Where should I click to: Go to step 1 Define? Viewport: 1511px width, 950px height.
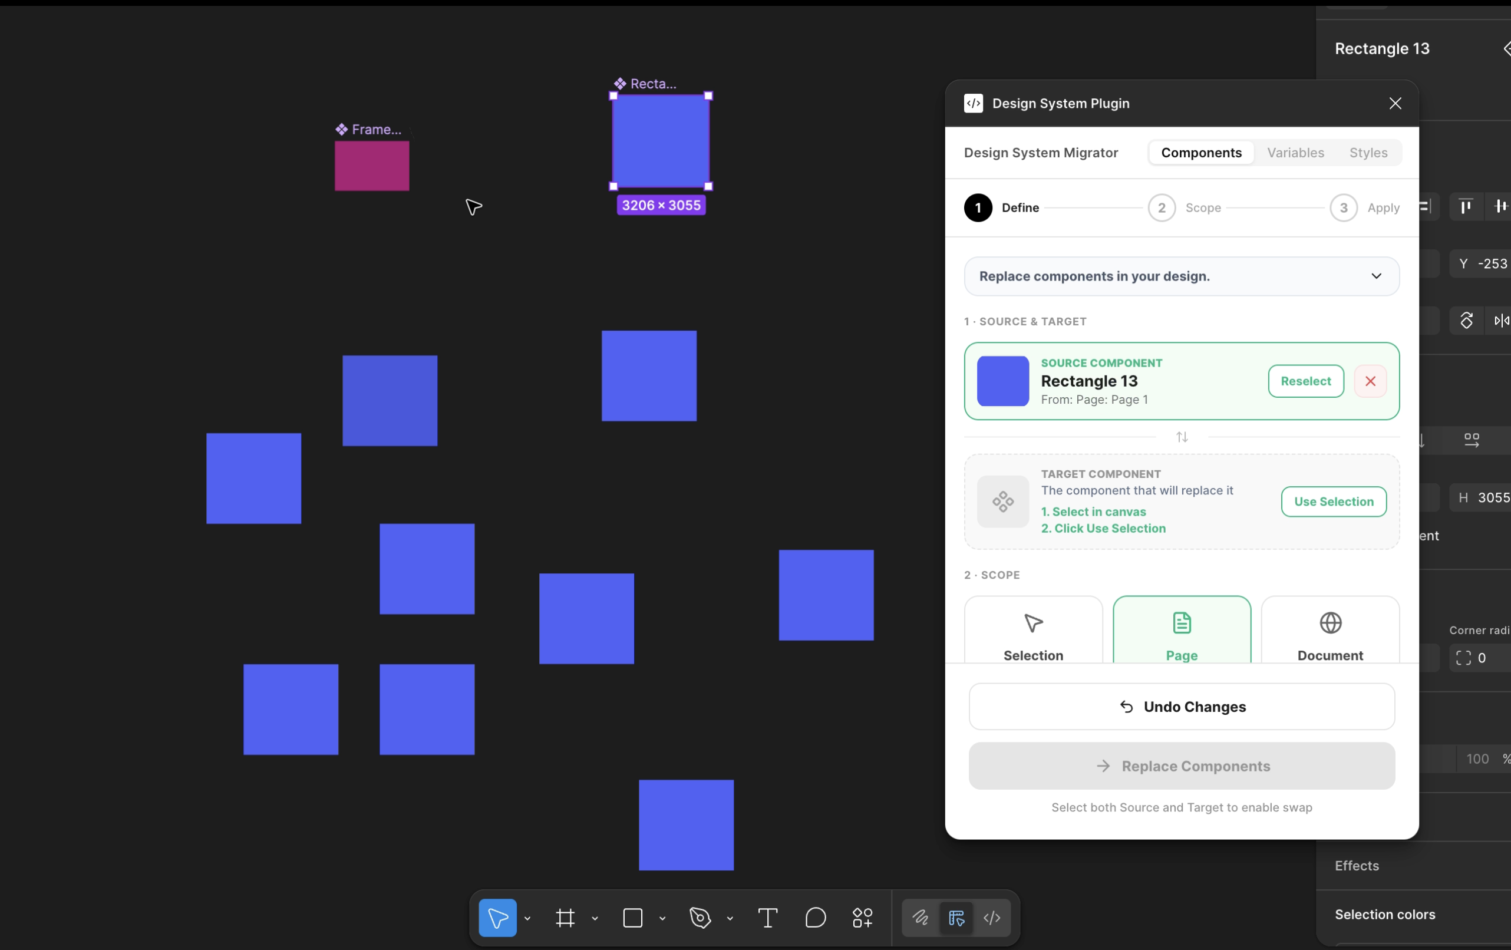(1001, 207)
